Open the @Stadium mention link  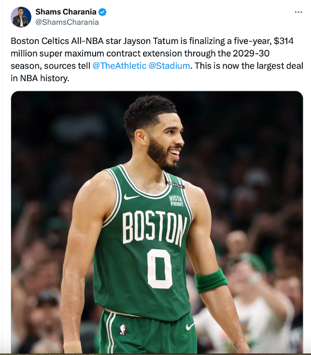(169, 66)
